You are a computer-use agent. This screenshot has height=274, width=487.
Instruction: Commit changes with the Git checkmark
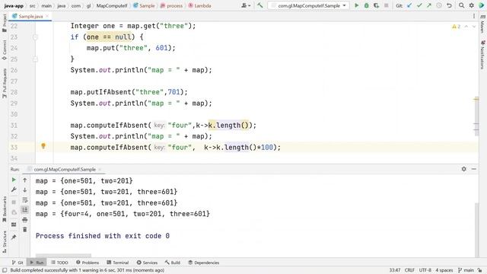(x=419, y=5)
